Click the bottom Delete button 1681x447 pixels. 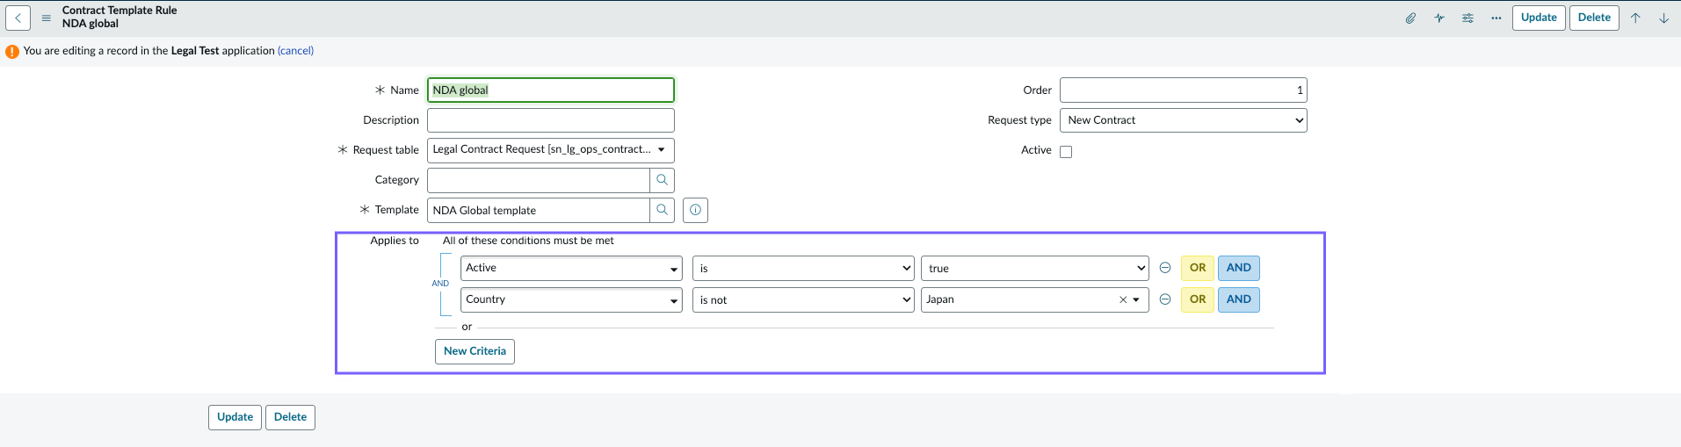290,417
